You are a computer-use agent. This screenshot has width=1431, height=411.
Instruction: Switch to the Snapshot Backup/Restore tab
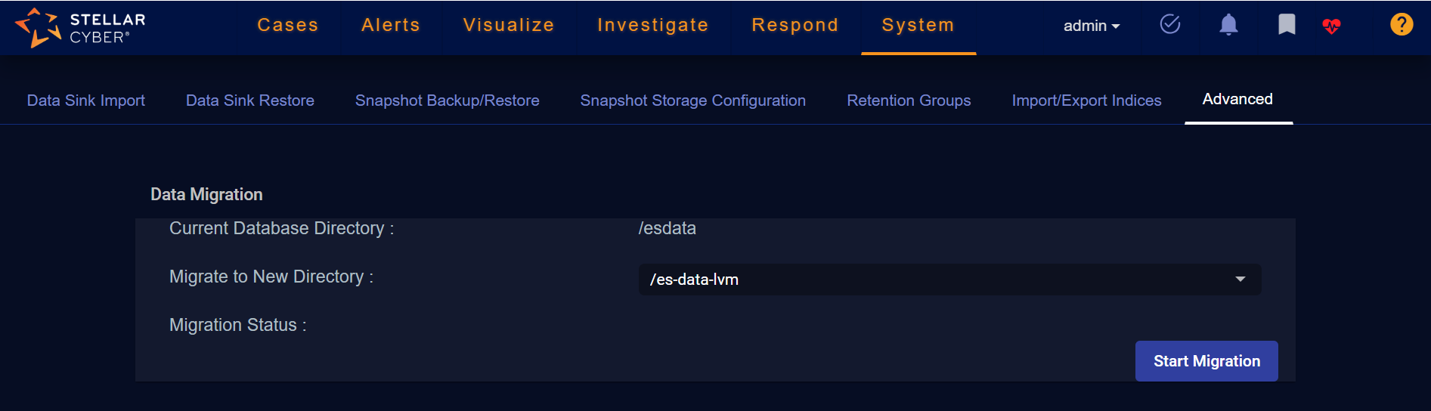pyautogui.click(x=447, y=100)
